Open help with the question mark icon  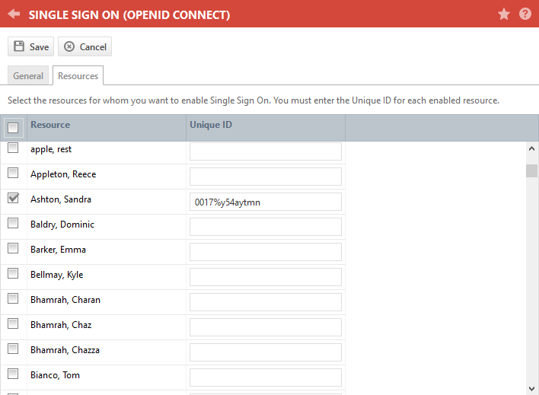tap(525, 14)
